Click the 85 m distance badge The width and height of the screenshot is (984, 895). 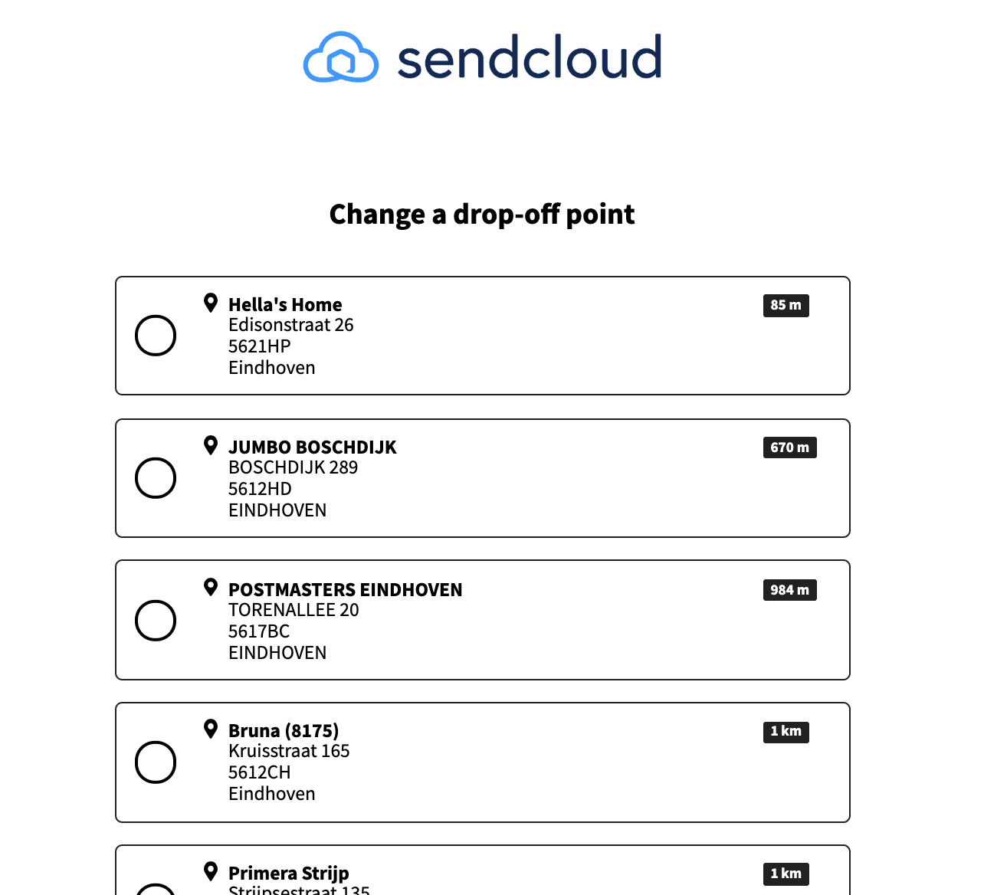tap(786, 305)
